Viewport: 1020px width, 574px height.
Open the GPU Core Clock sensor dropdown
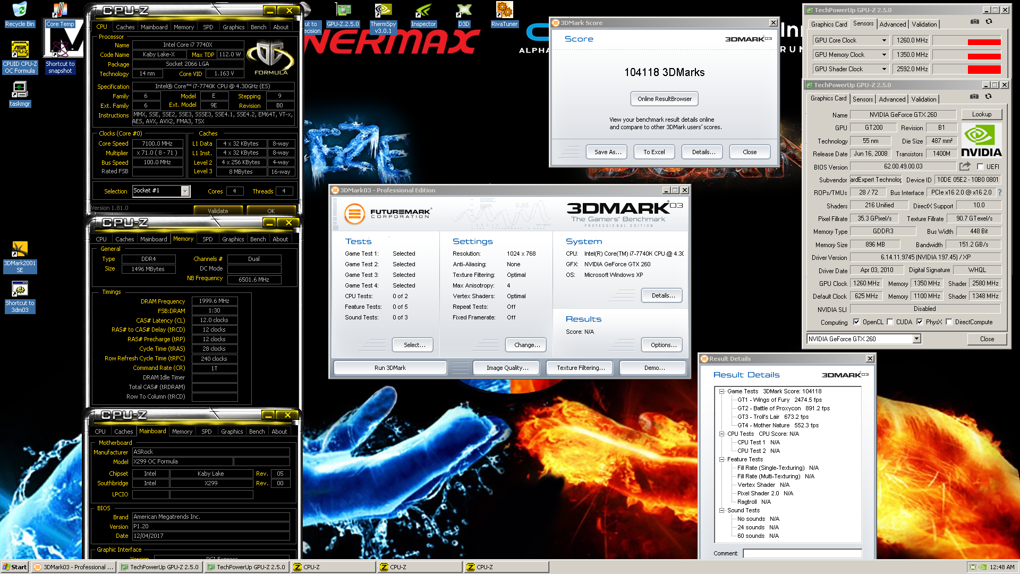(x=884, y=40)
